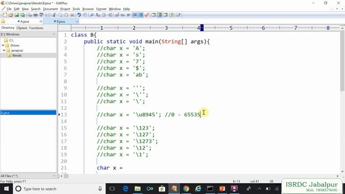Image resolution: width=345 pixels, height=194 pixels.
Task: Click line 7 comment with 'ab'
Action: [x=122, y=75]
